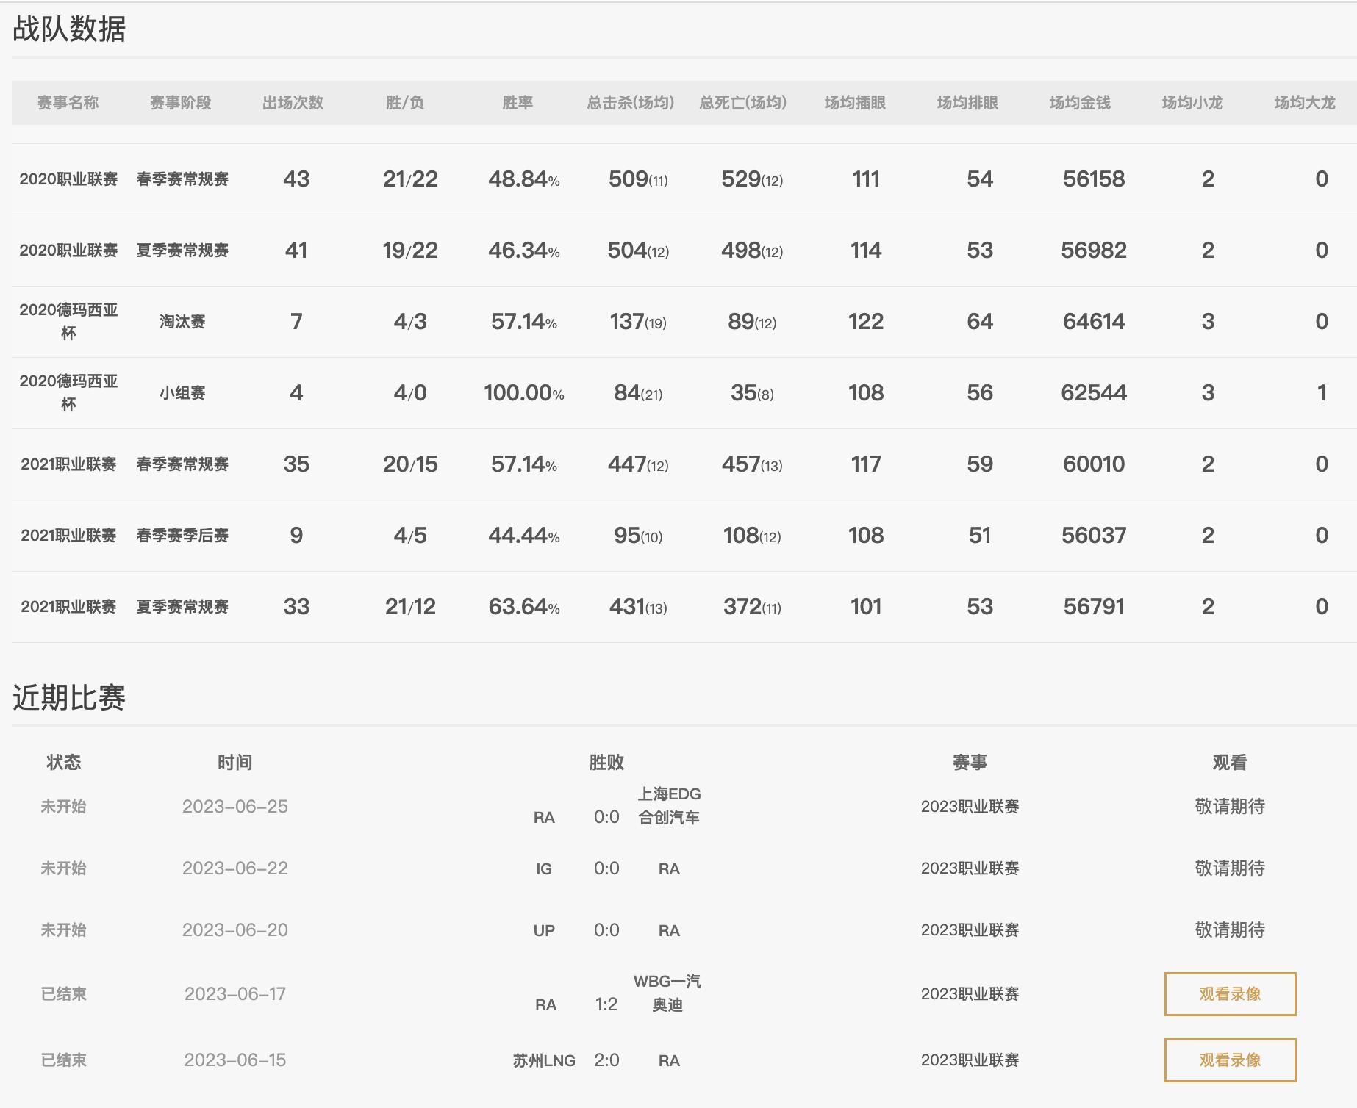Click the 赛事阶段 column header

180,103
